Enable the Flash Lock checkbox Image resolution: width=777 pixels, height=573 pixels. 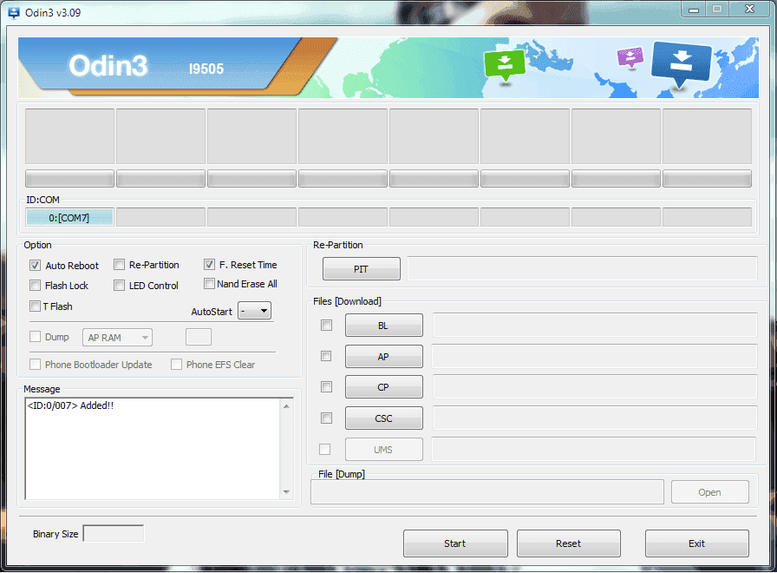tap(35, 286)
